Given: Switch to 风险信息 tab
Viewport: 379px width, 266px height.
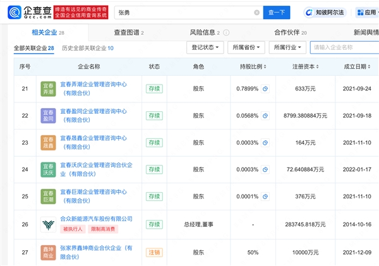Looking at the screenshot, I should point(205,33).
